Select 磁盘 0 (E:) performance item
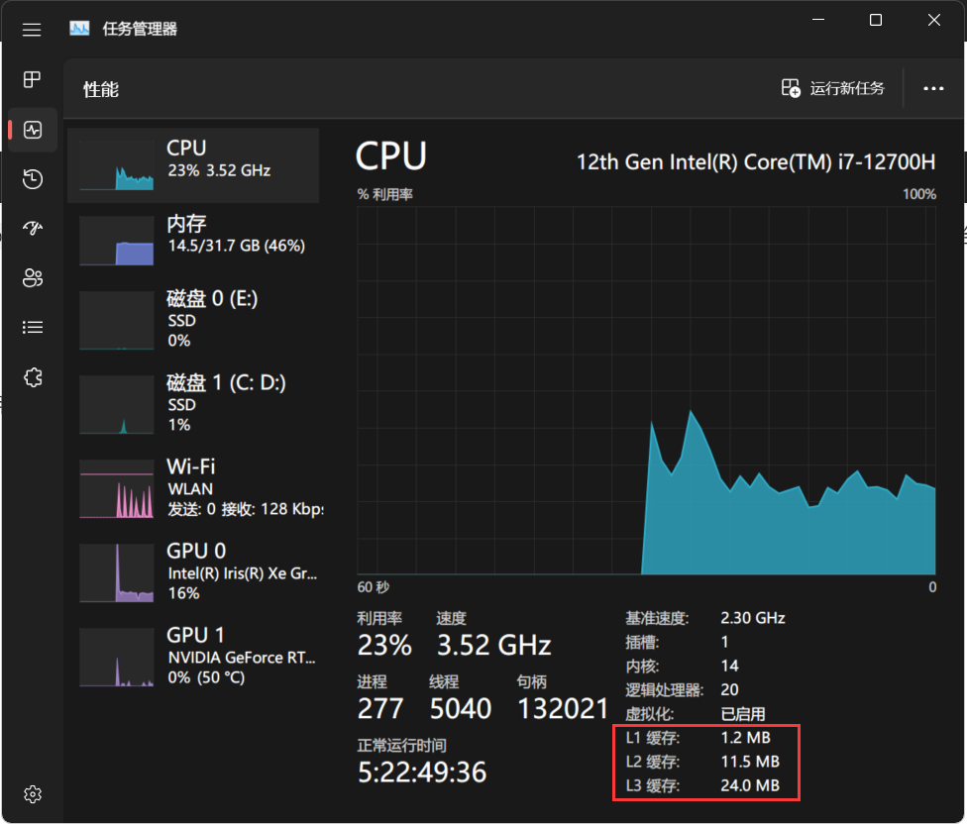Image resolution: width=967 pixels, height=825 pixels. click(193, 320)
